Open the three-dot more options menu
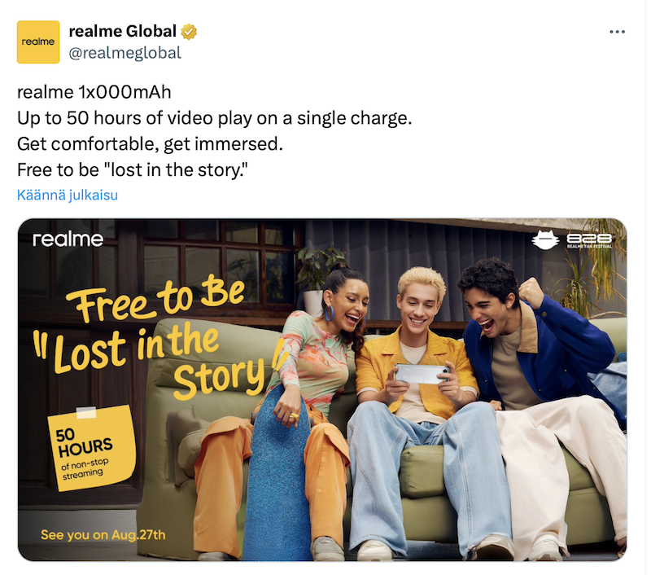Viewport: 651px width, 575px height. coord(617,32)
